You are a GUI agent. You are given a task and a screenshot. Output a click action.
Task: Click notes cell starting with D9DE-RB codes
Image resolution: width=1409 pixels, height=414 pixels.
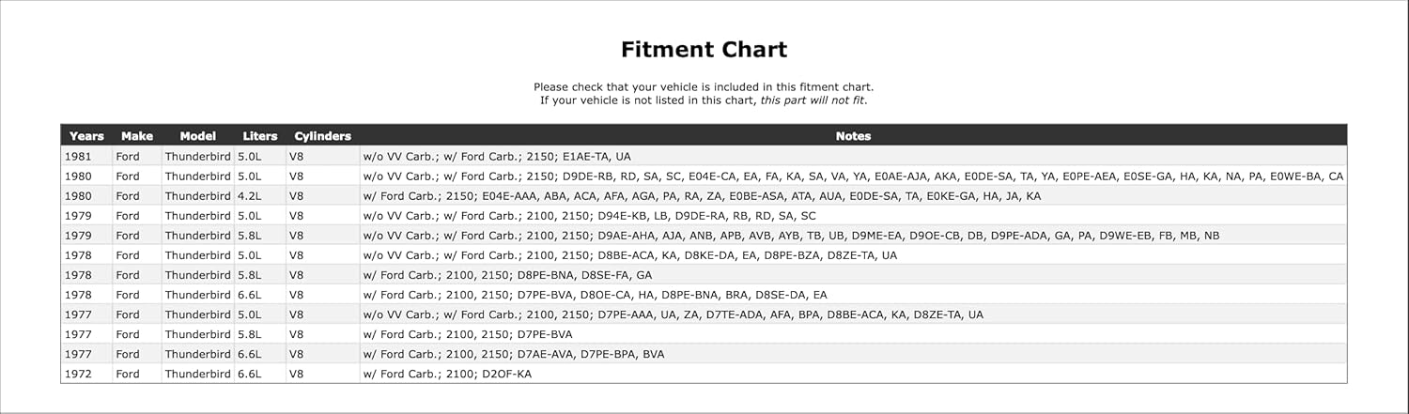[853, 176]
